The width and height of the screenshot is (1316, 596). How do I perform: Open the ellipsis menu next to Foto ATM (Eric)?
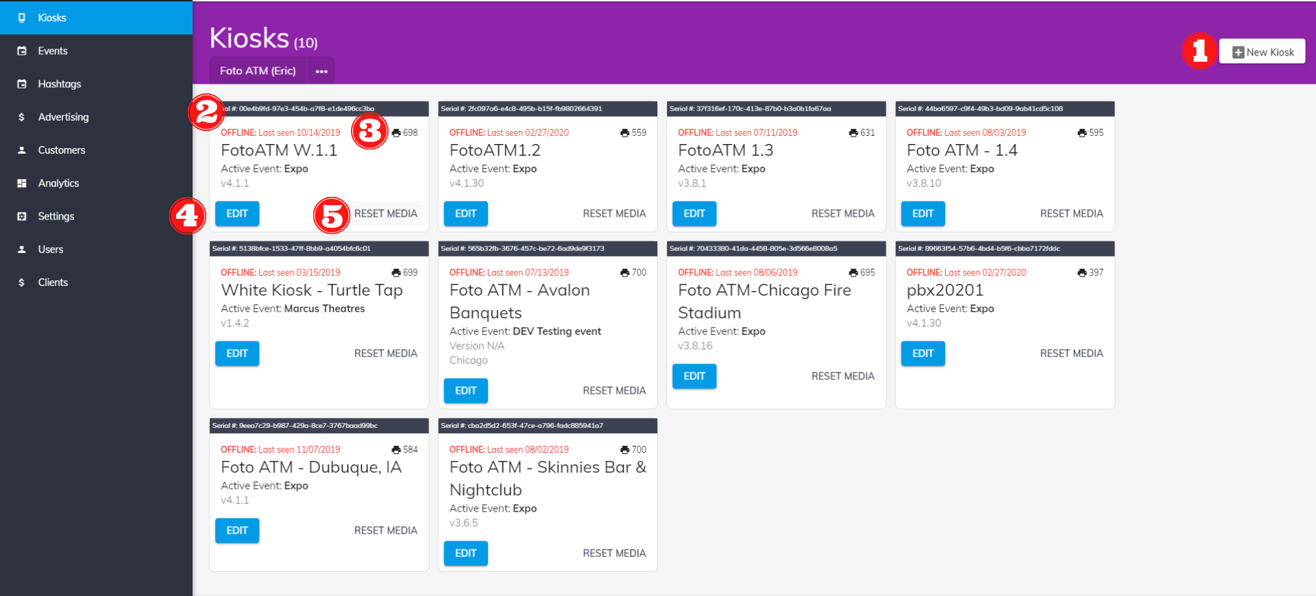pyautogui.click(x=321, y=70)
